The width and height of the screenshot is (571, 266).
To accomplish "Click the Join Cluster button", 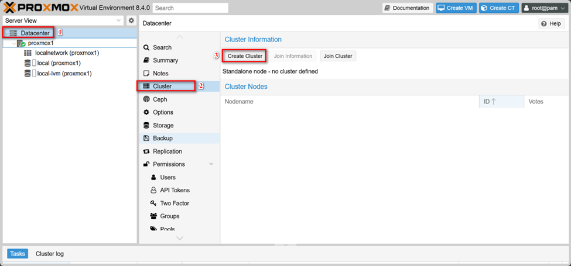I will click(x=338, y=56).
